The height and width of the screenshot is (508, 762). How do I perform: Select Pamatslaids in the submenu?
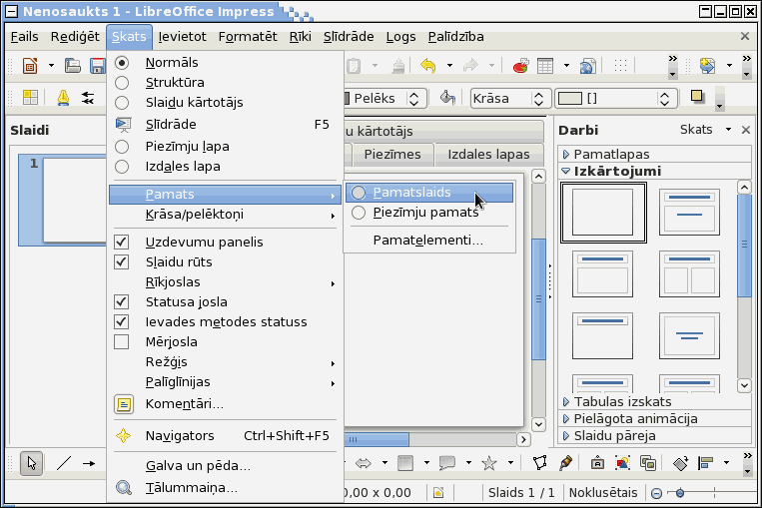click(429, 193)
